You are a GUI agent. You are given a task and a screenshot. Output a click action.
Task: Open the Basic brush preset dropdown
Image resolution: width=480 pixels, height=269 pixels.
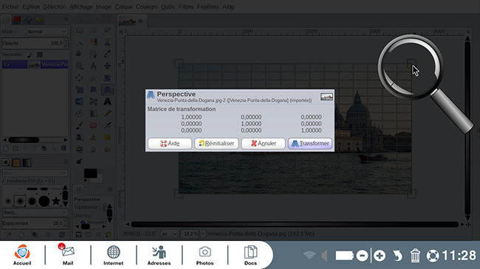[x=35, y=212]
